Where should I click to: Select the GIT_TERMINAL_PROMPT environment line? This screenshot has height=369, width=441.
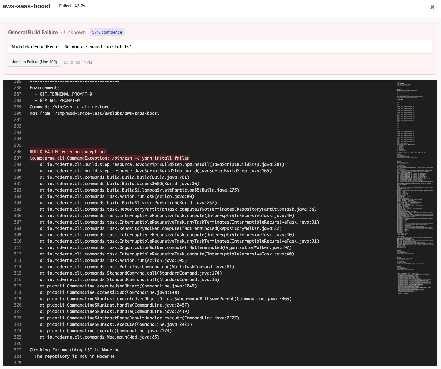(63, 94)
